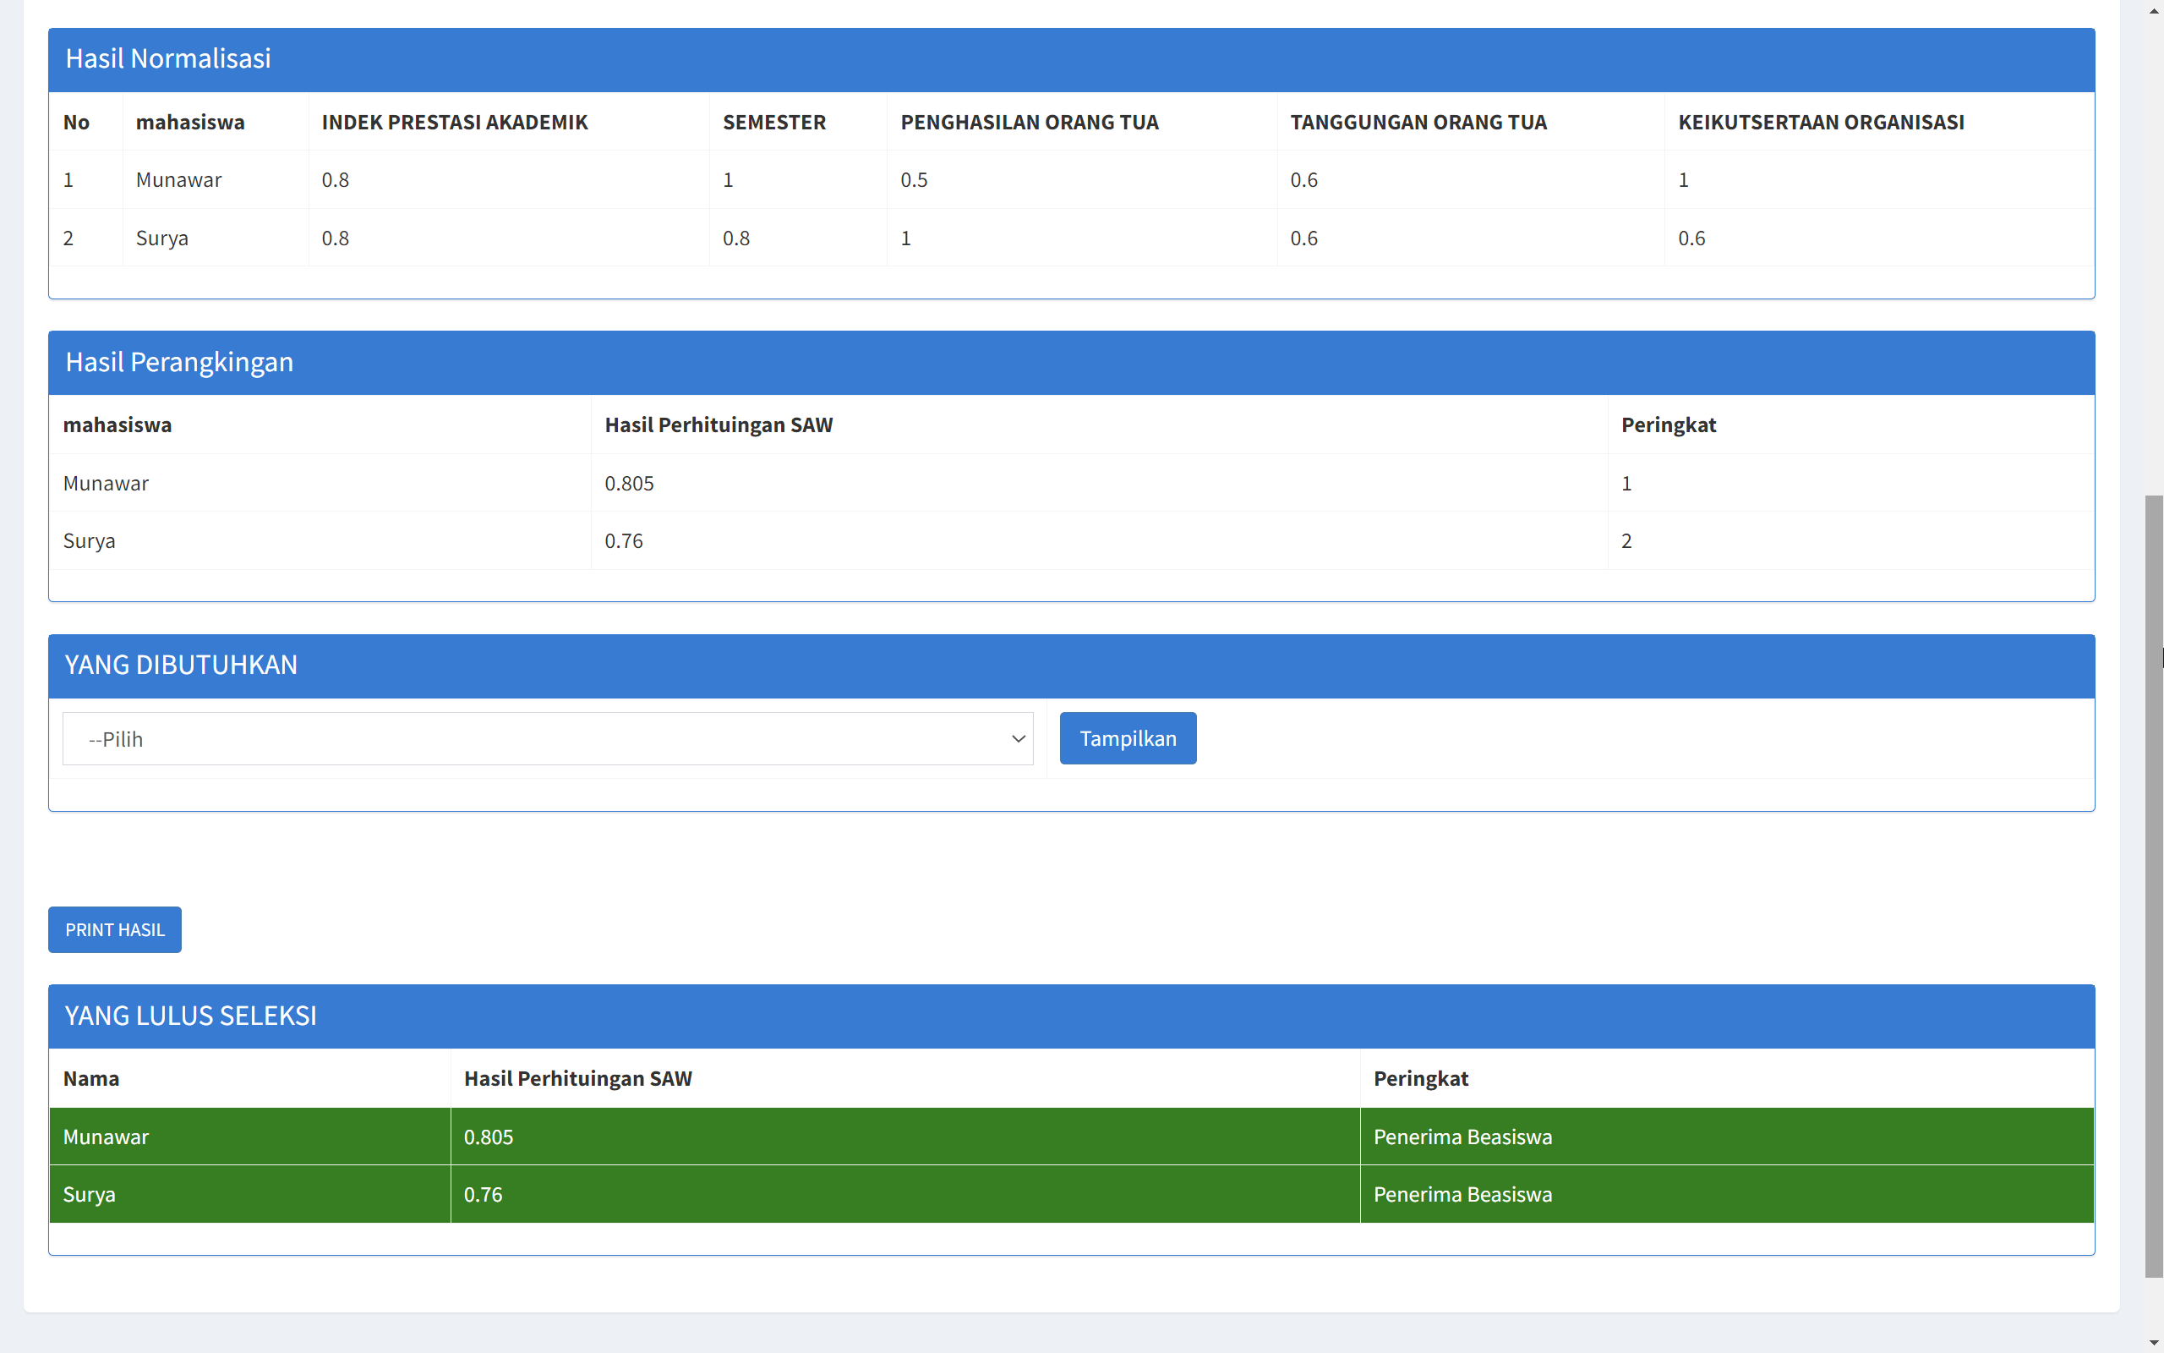Open the --Pilih dropdown menu
Image resolution: width=2164 pixels, height=1353 pixels.
coord(547,738)
